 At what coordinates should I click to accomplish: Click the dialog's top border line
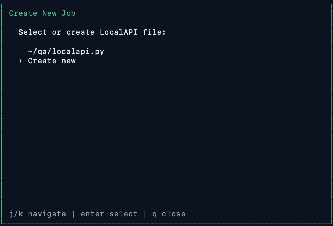tap(166, 2)
